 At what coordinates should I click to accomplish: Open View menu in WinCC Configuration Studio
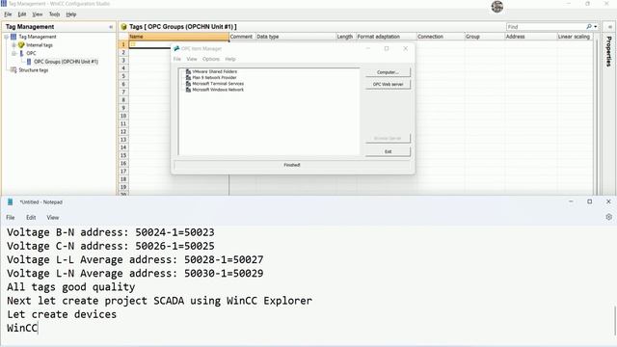click(38, 14)
